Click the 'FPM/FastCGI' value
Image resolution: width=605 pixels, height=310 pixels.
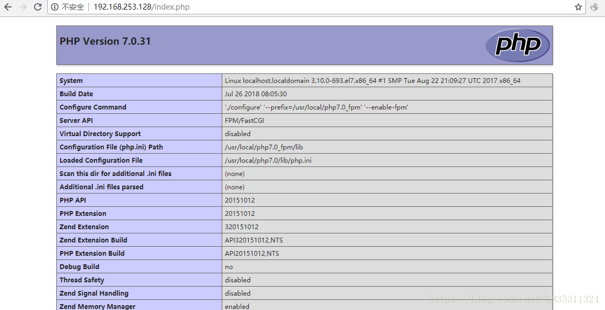pyautogui.click(x=244, y=121)
